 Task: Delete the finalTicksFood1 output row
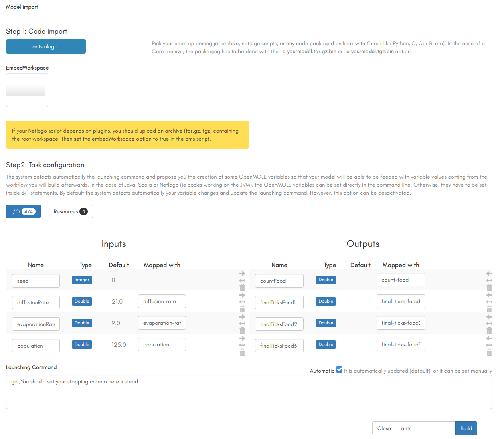490,309
